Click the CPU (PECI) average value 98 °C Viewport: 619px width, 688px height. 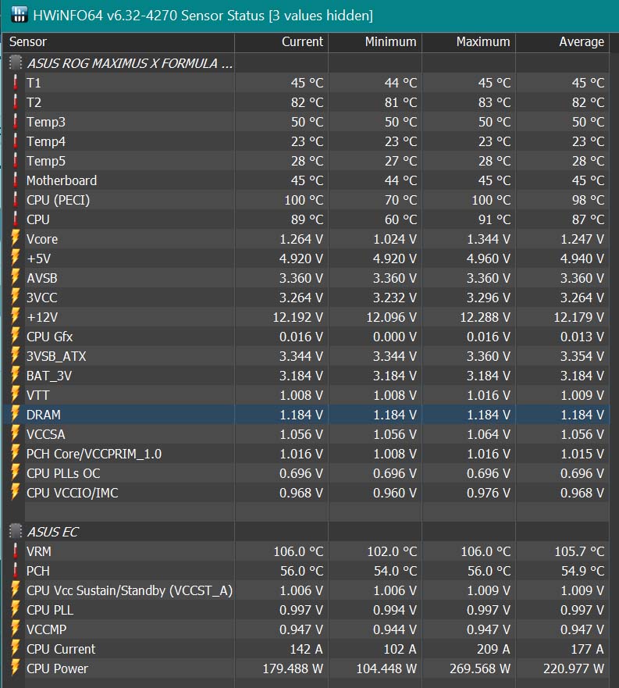tap(588, 200)
